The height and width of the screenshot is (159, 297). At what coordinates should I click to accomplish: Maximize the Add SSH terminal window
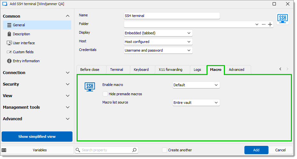click(274, 4)
